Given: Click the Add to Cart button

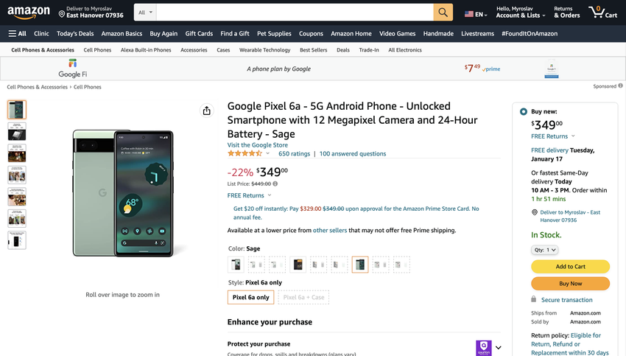Looking at the screenshot, I should point(570,266).
